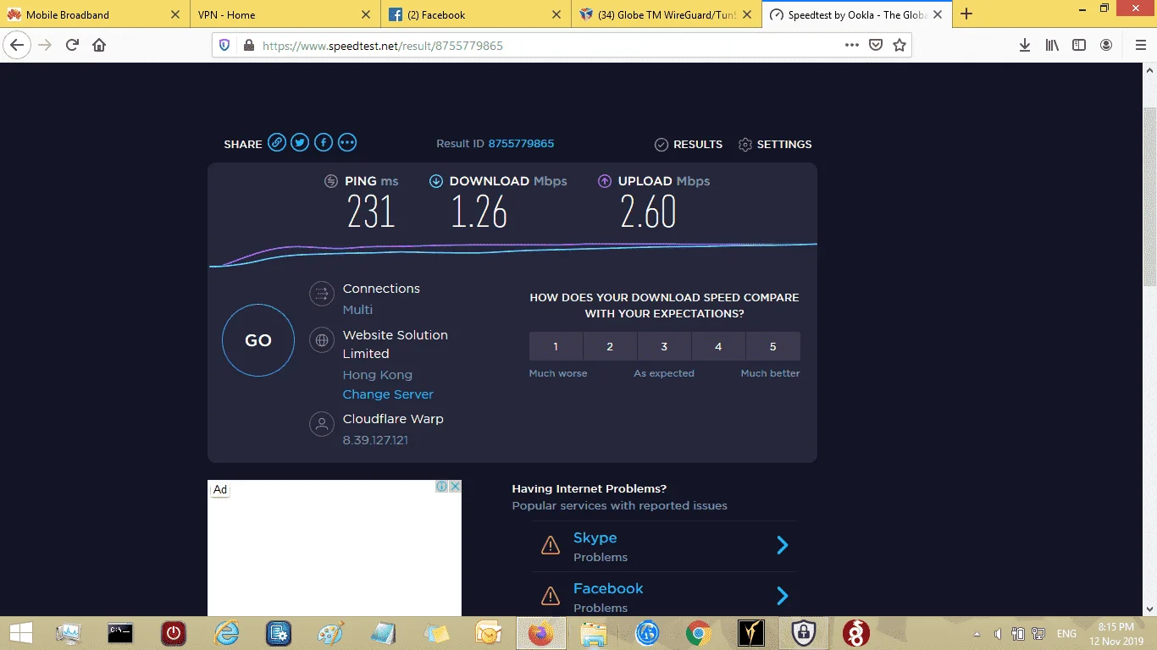Screen dimensions: 1157x650
Task: Open Paint from the taskbar
Action: click(x=331, y=633)
